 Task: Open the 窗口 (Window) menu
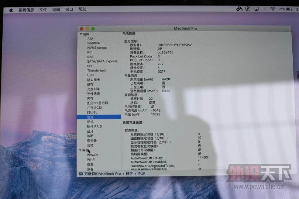(x=69, y=10)
